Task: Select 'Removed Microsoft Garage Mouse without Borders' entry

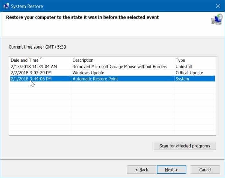Action: (x=120, y=67)
